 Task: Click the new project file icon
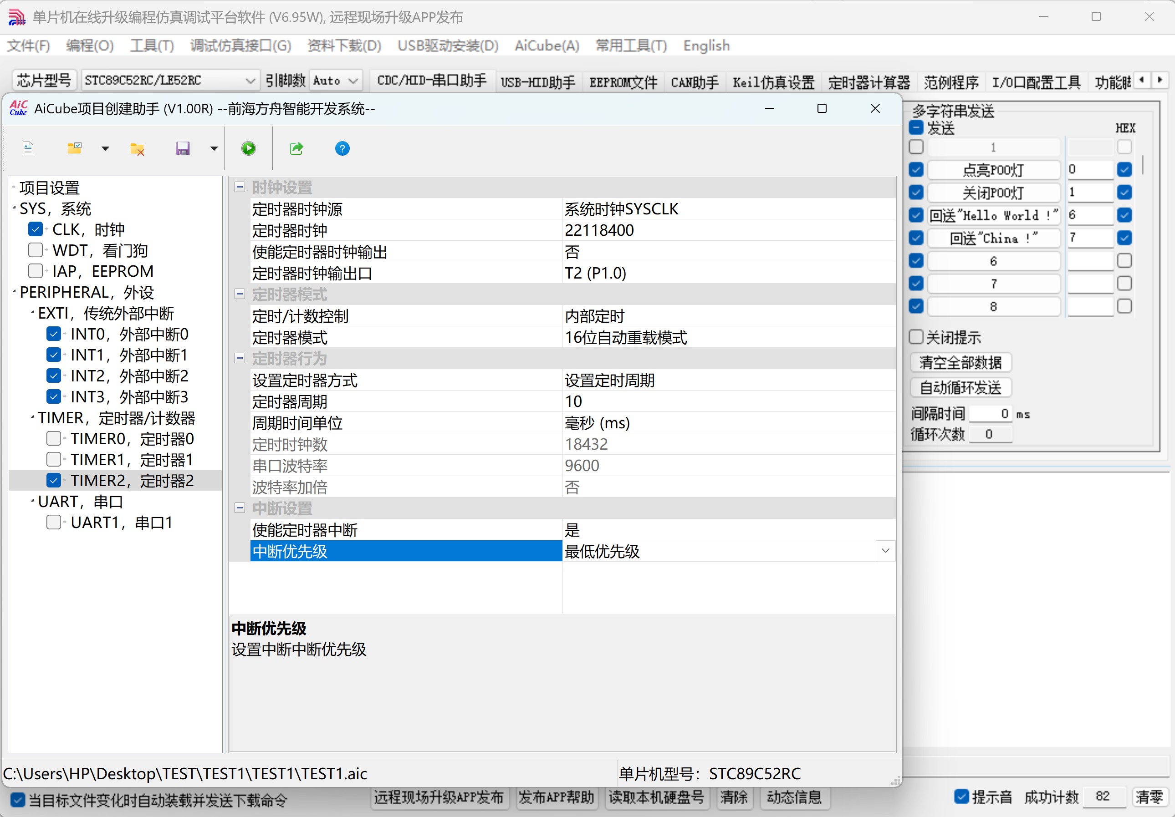coord(28,149)
